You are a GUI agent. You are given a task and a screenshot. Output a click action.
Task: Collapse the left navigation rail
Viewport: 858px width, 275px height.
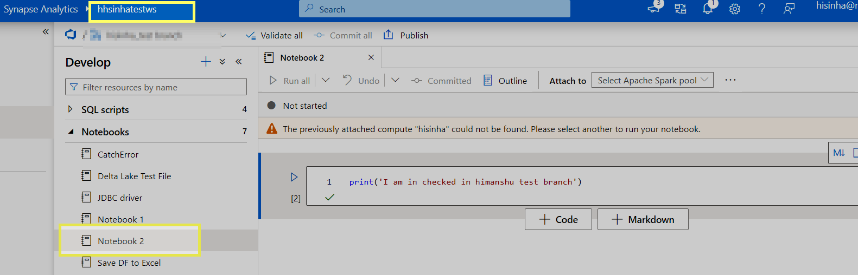(x=46, y=32)
